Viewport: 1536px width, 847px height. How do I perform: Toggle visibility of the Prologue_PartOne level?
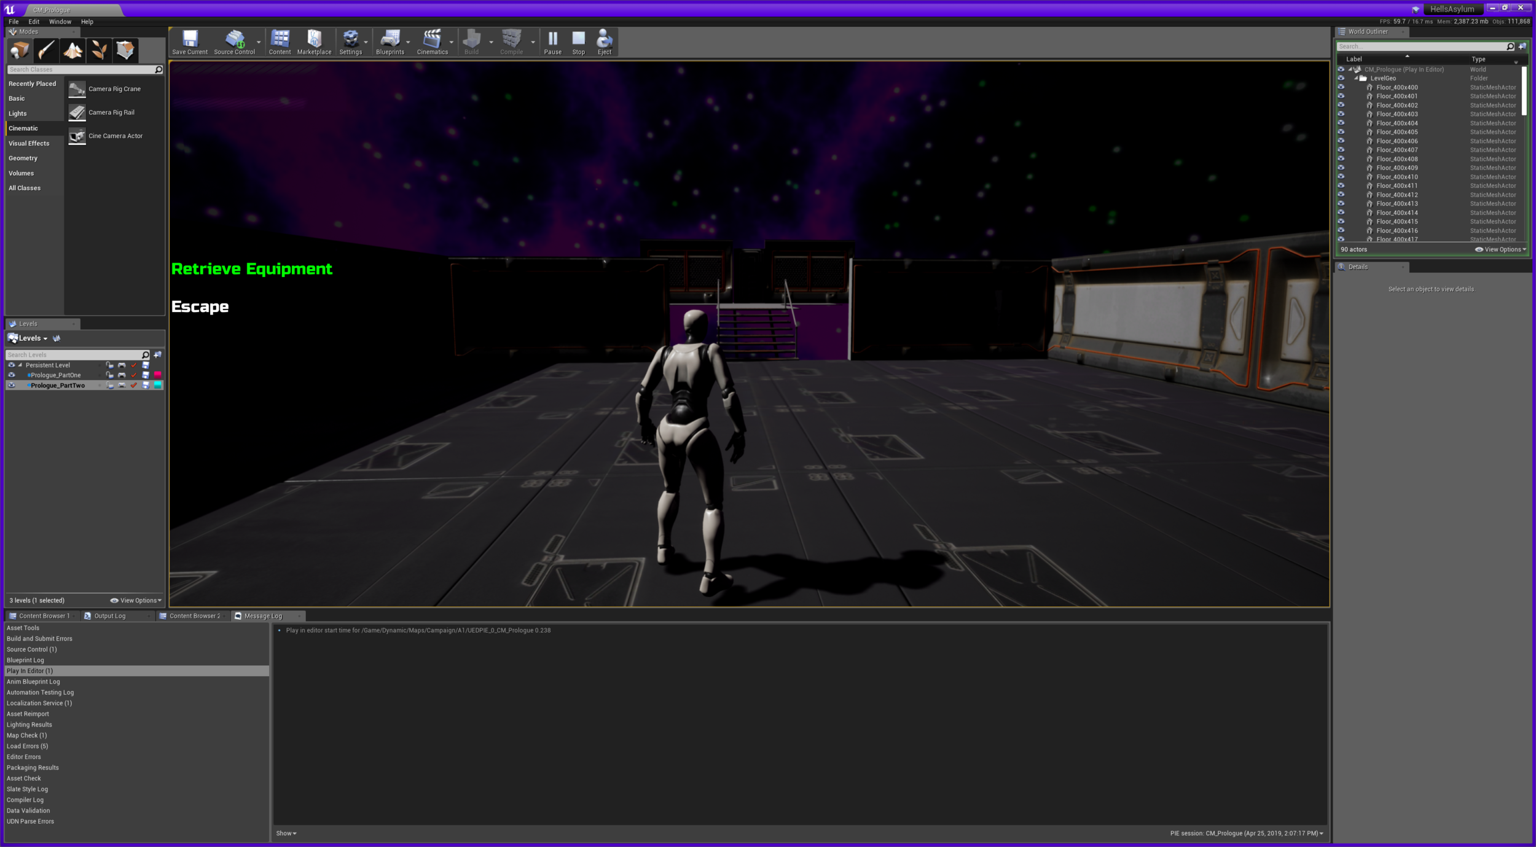point(12,375)
